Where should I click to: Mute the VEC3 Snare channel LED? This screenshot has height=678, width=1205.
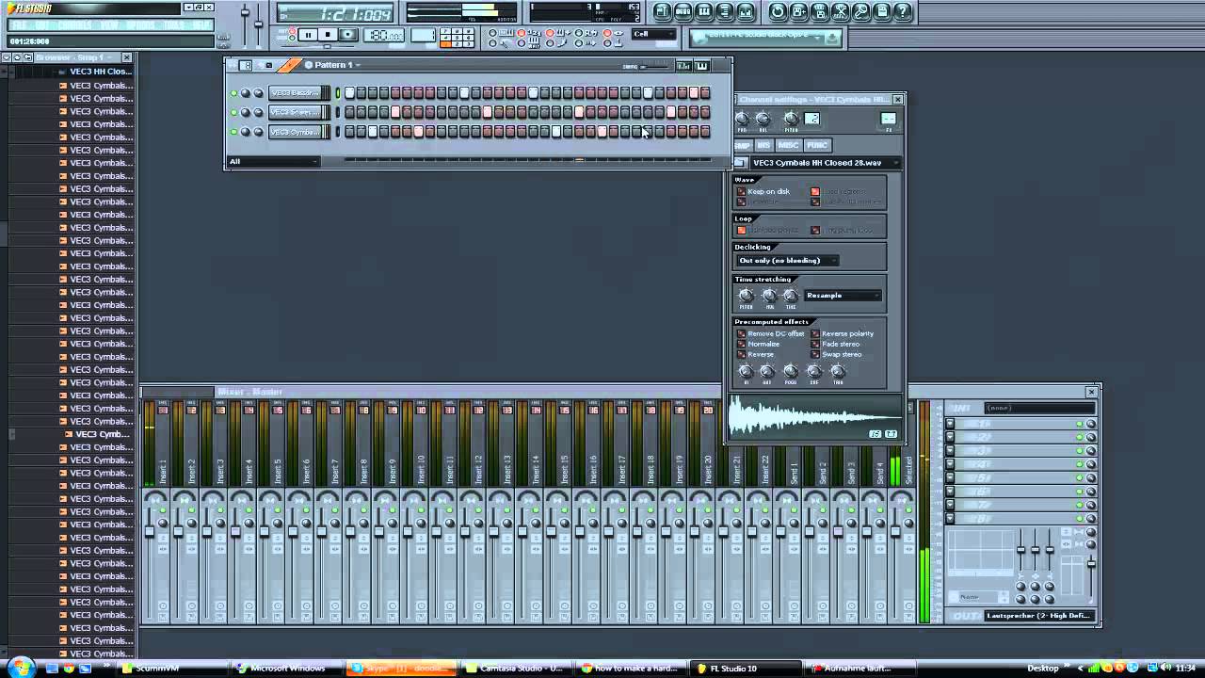(x=233, y=112)
